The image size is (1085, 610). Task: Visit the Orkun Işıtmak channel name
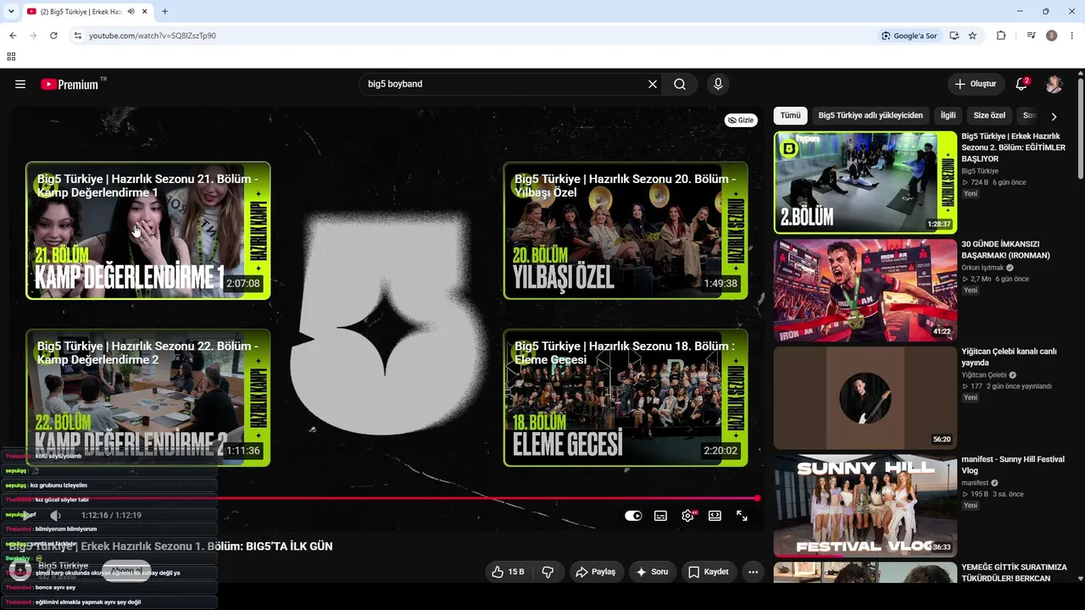coord(982,268)
